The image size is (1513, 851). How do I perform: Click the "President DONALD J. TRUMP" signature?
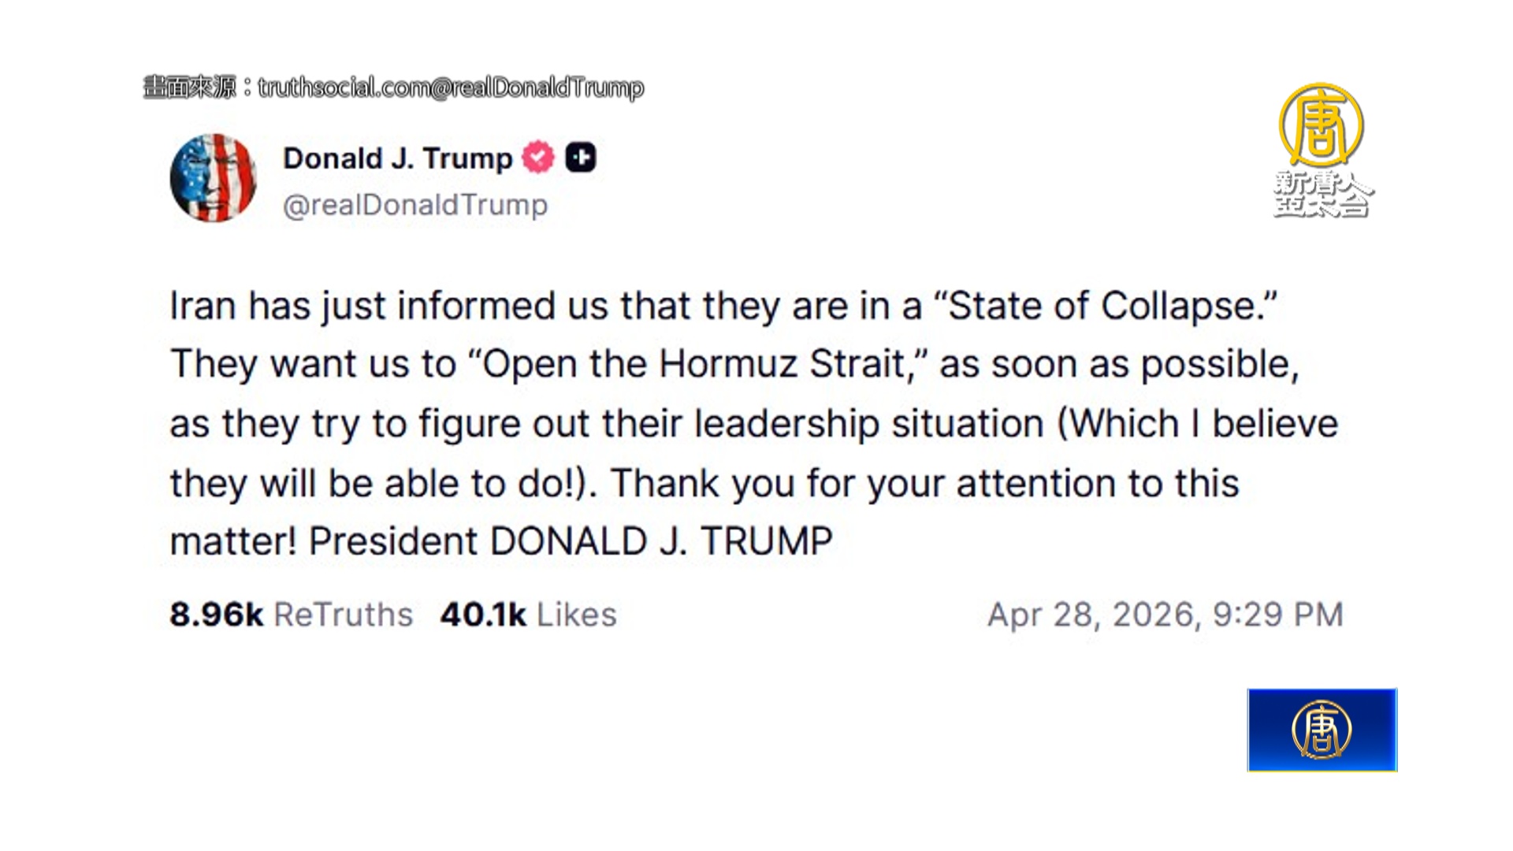click(x=570, y=541)
